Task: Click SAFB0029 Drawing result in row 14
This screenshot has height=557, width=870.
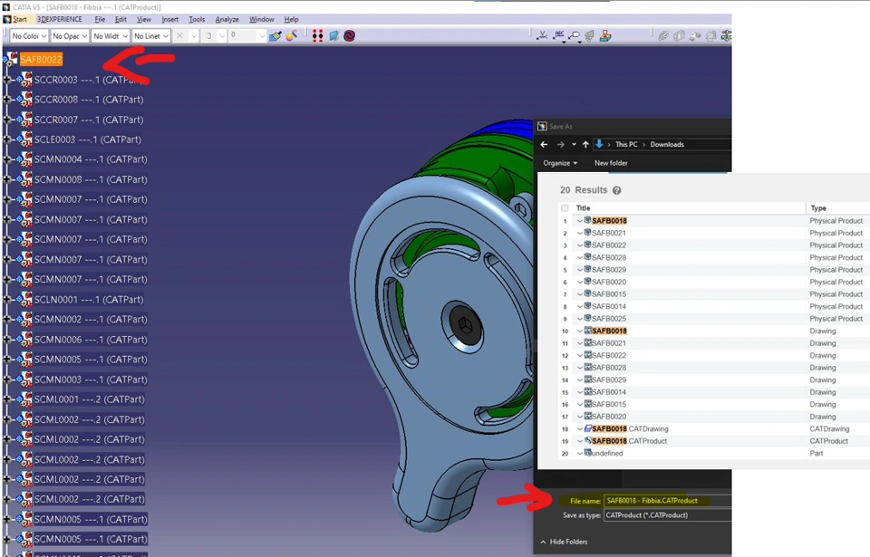Action: tap(609, 380)
